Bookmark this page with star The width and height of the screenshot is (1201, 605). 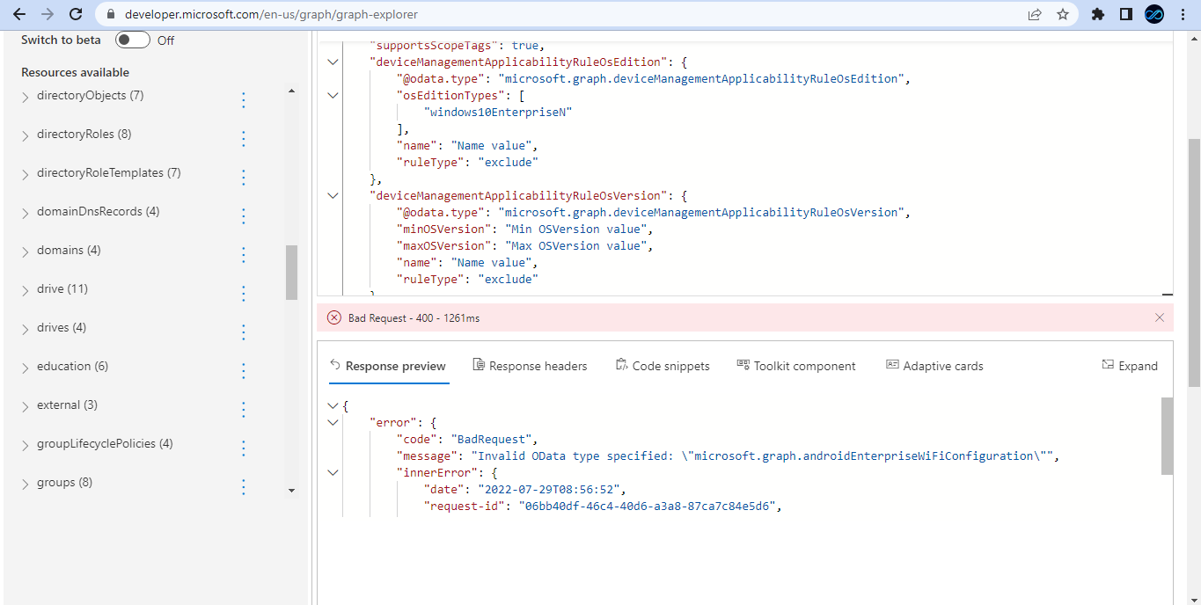[x=1063, y=14]
